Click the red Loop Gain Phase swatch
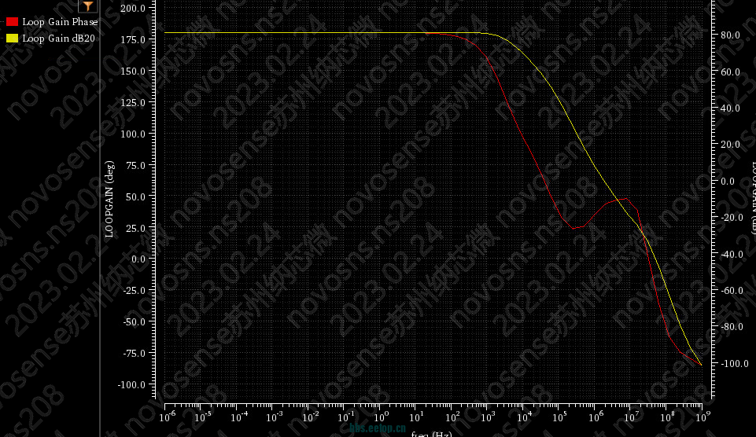This screenshot has width=756, height=437. (12, 22)
